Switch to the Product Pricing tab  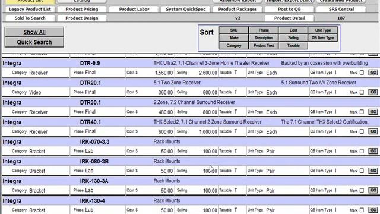82,10
